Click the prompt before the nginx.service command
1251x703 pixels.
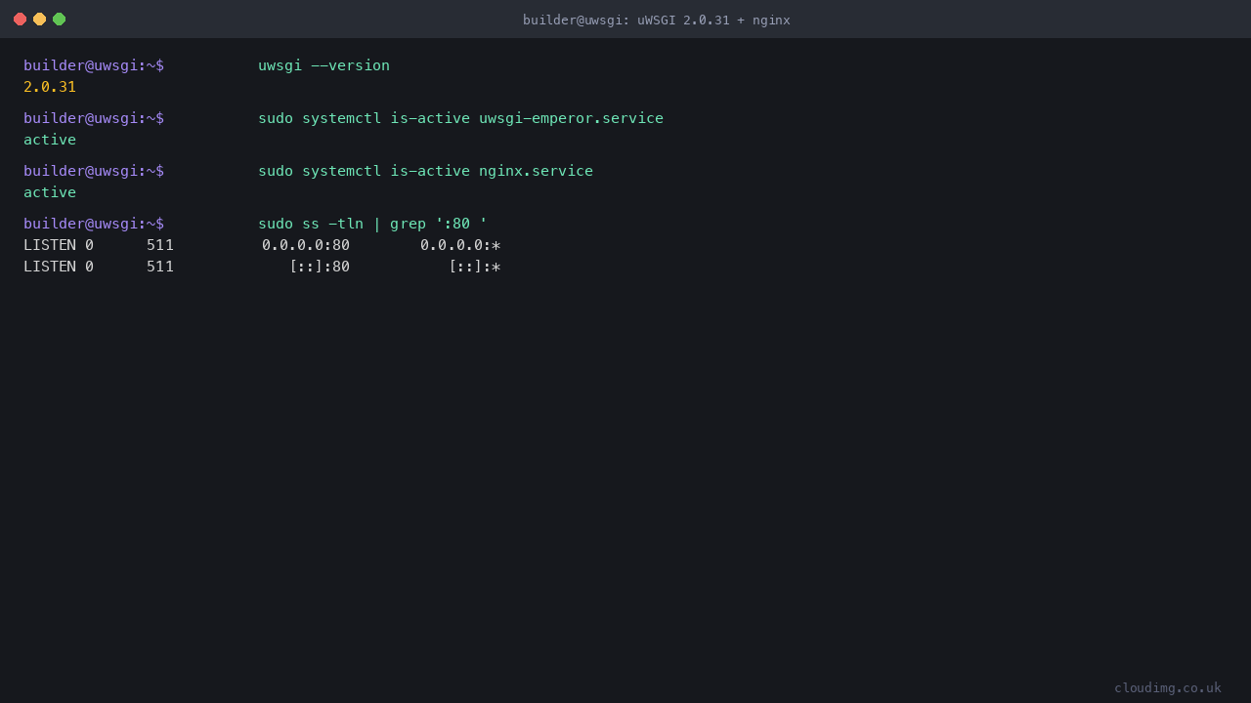tap(94, 171)
